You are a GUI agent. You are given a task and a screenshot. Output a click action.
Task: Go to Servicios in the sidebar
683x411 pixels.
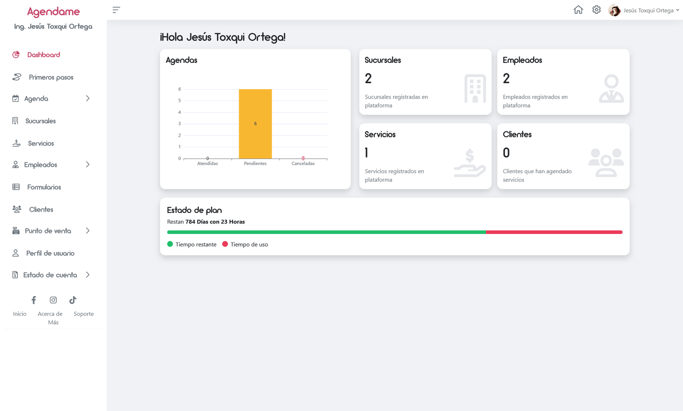[41, 143]
